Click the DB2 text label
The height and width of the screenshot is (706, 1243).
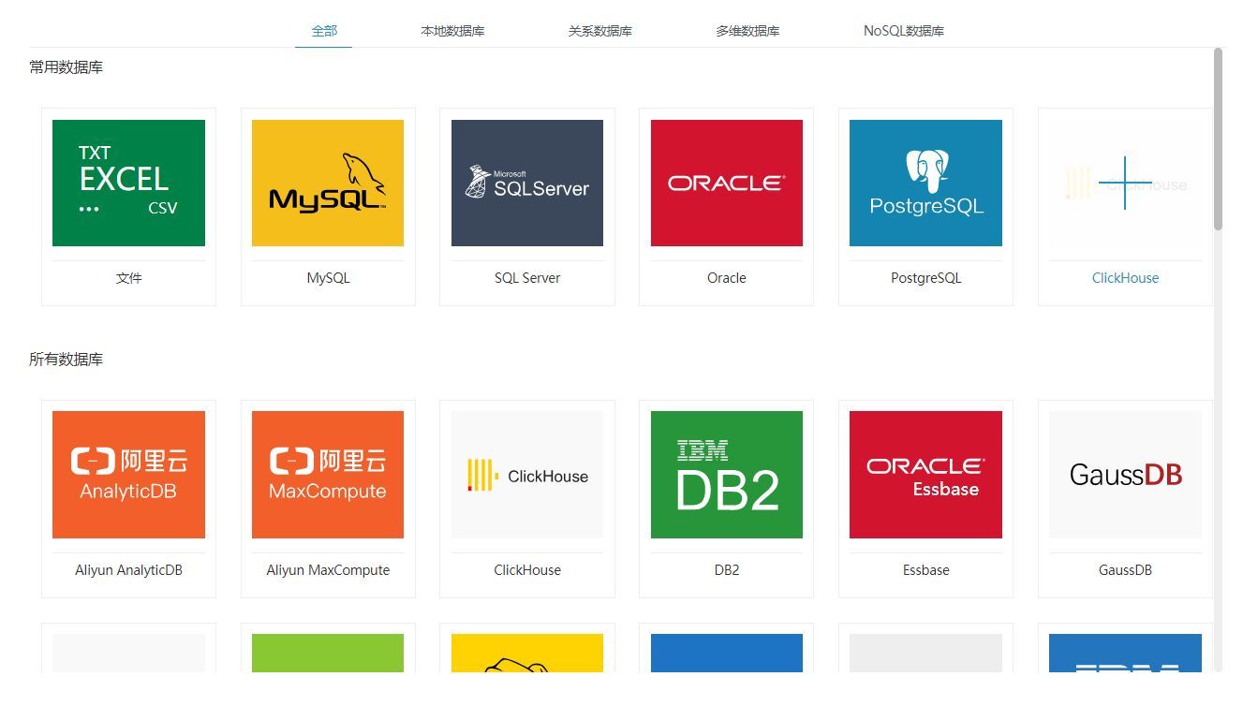727,570
